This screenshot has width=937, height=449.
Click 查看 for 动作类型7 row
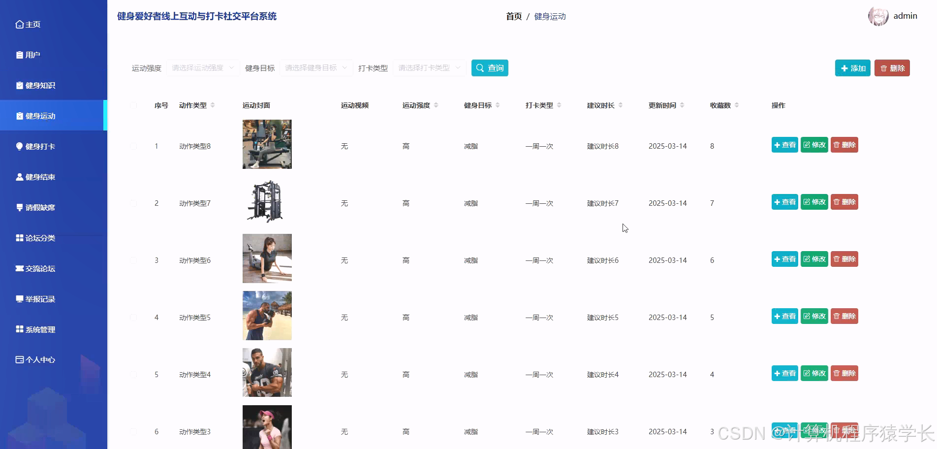point(785,202)
